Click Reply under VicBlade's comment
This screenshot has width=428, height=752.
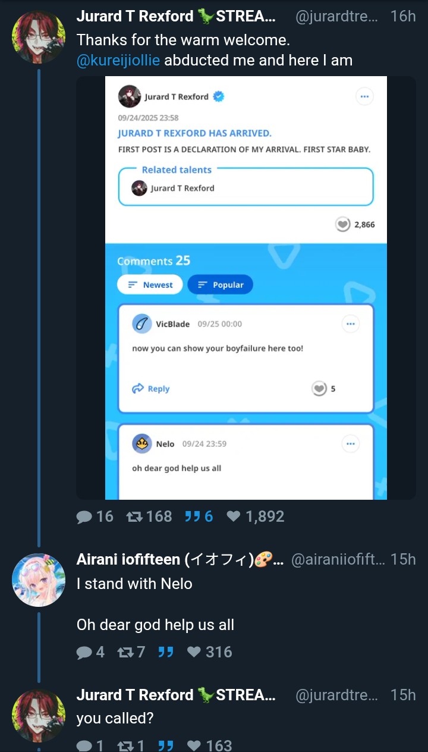[151, 388]
